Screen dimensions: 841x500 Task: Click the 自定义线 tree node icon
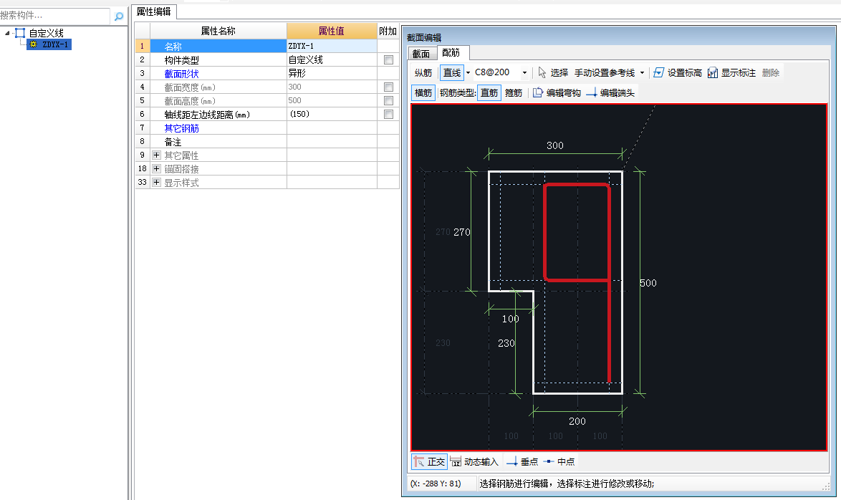point(20,33)
